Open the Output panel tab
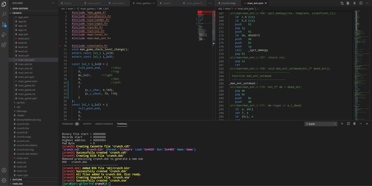Image resolution: width=372 pixels, height=186 pixels. 87,124
